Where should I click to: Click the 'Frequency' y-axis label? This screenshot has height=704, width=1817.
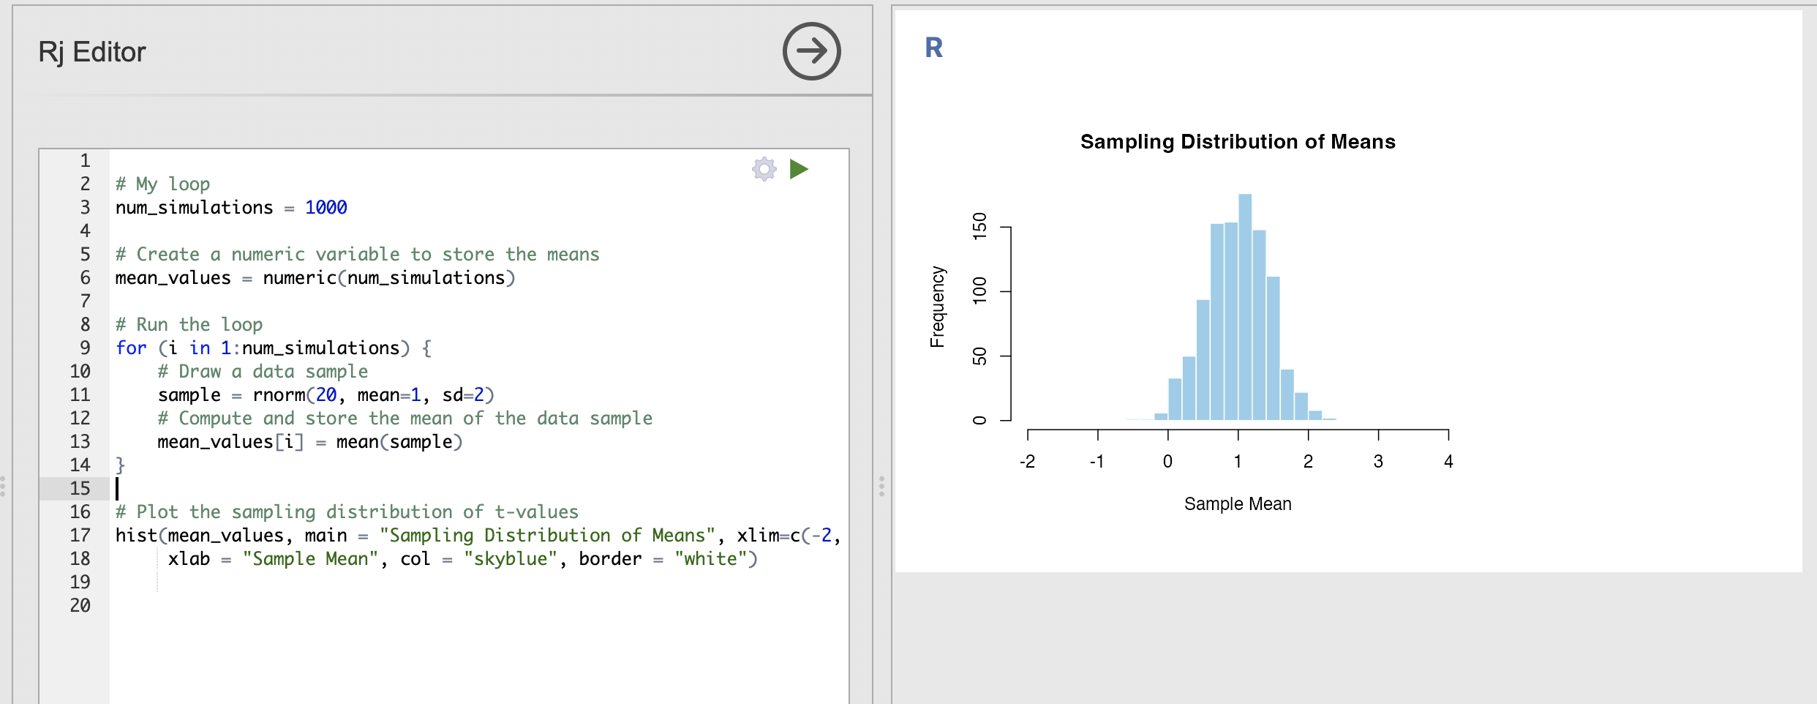point(937,307)
